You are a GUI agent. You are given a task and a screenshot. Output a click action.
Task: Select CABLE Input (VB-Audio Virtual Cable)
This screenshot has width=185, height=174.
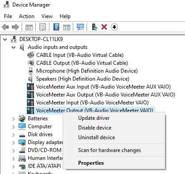pyautogui.click(x=80, y=55)
